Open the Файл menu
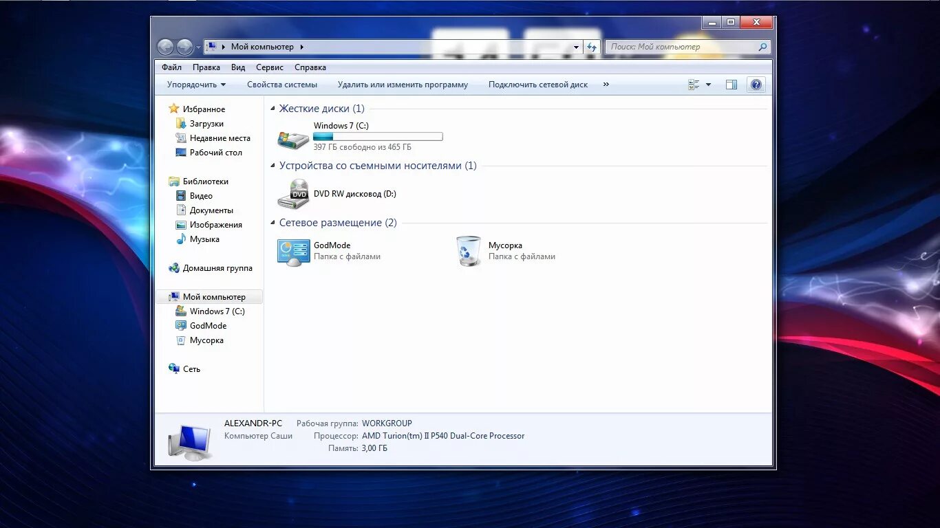Screen dimensions: 940x528 [x=172, y=67]
